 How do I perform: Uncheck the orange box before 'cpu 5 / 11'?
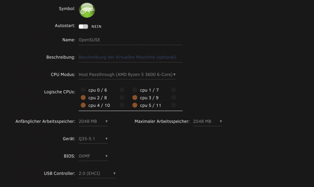135,105
